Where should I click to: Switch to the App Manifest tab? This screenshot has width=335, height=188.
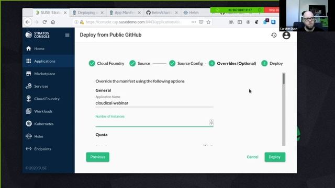pos(125,13)
